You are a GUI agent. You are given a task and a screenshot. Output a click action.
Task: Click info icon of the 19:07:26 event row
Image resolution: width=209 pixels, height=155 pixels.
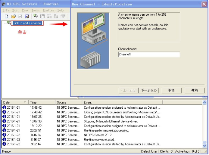(4, 116)
